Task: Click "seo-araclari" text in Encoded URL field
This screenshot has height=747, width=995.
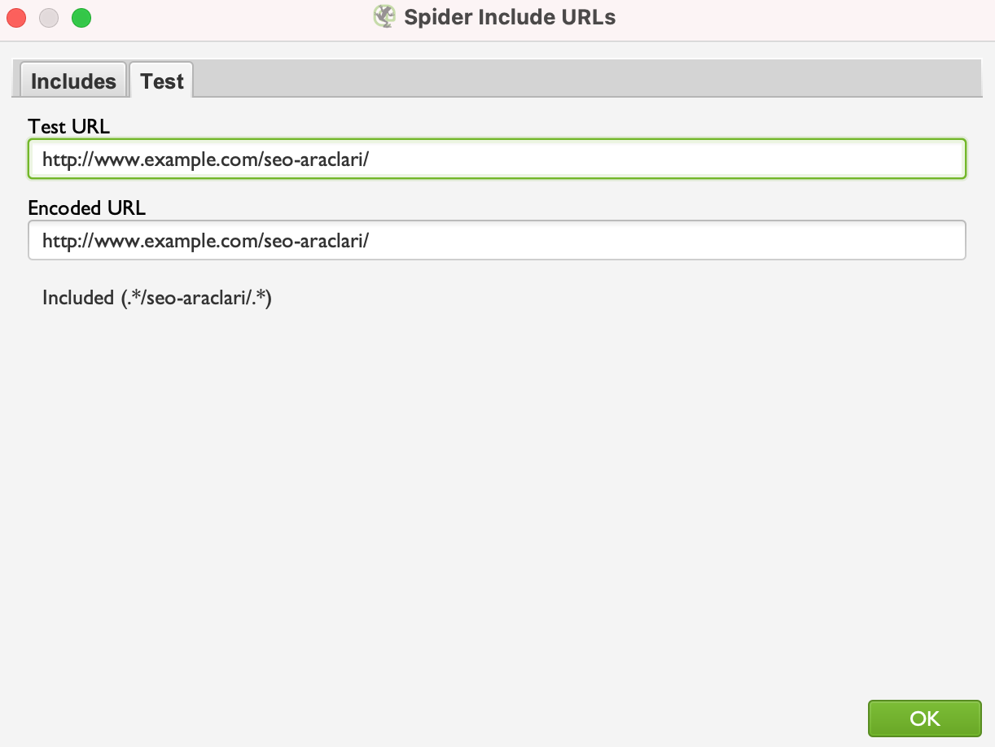Action: pyautogui.click(x=313, y=241)
